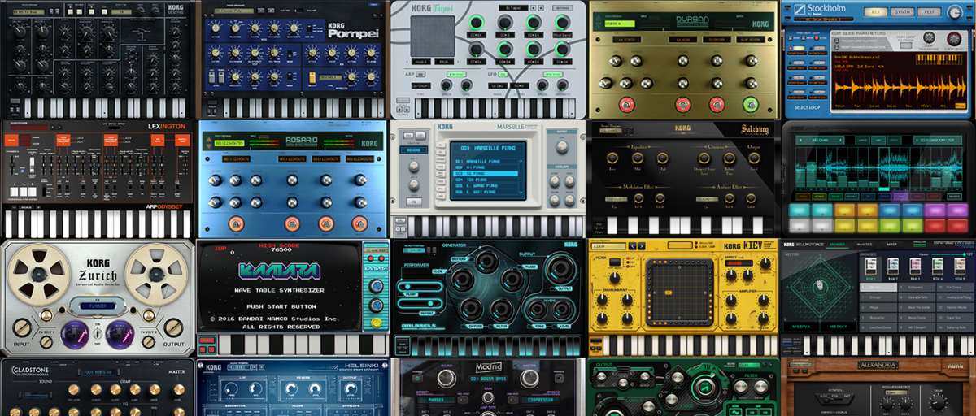Screen dimensions: 976x416
Task: Click the mini keyboard icon in Stockholm display
Action: click(939, 59)
